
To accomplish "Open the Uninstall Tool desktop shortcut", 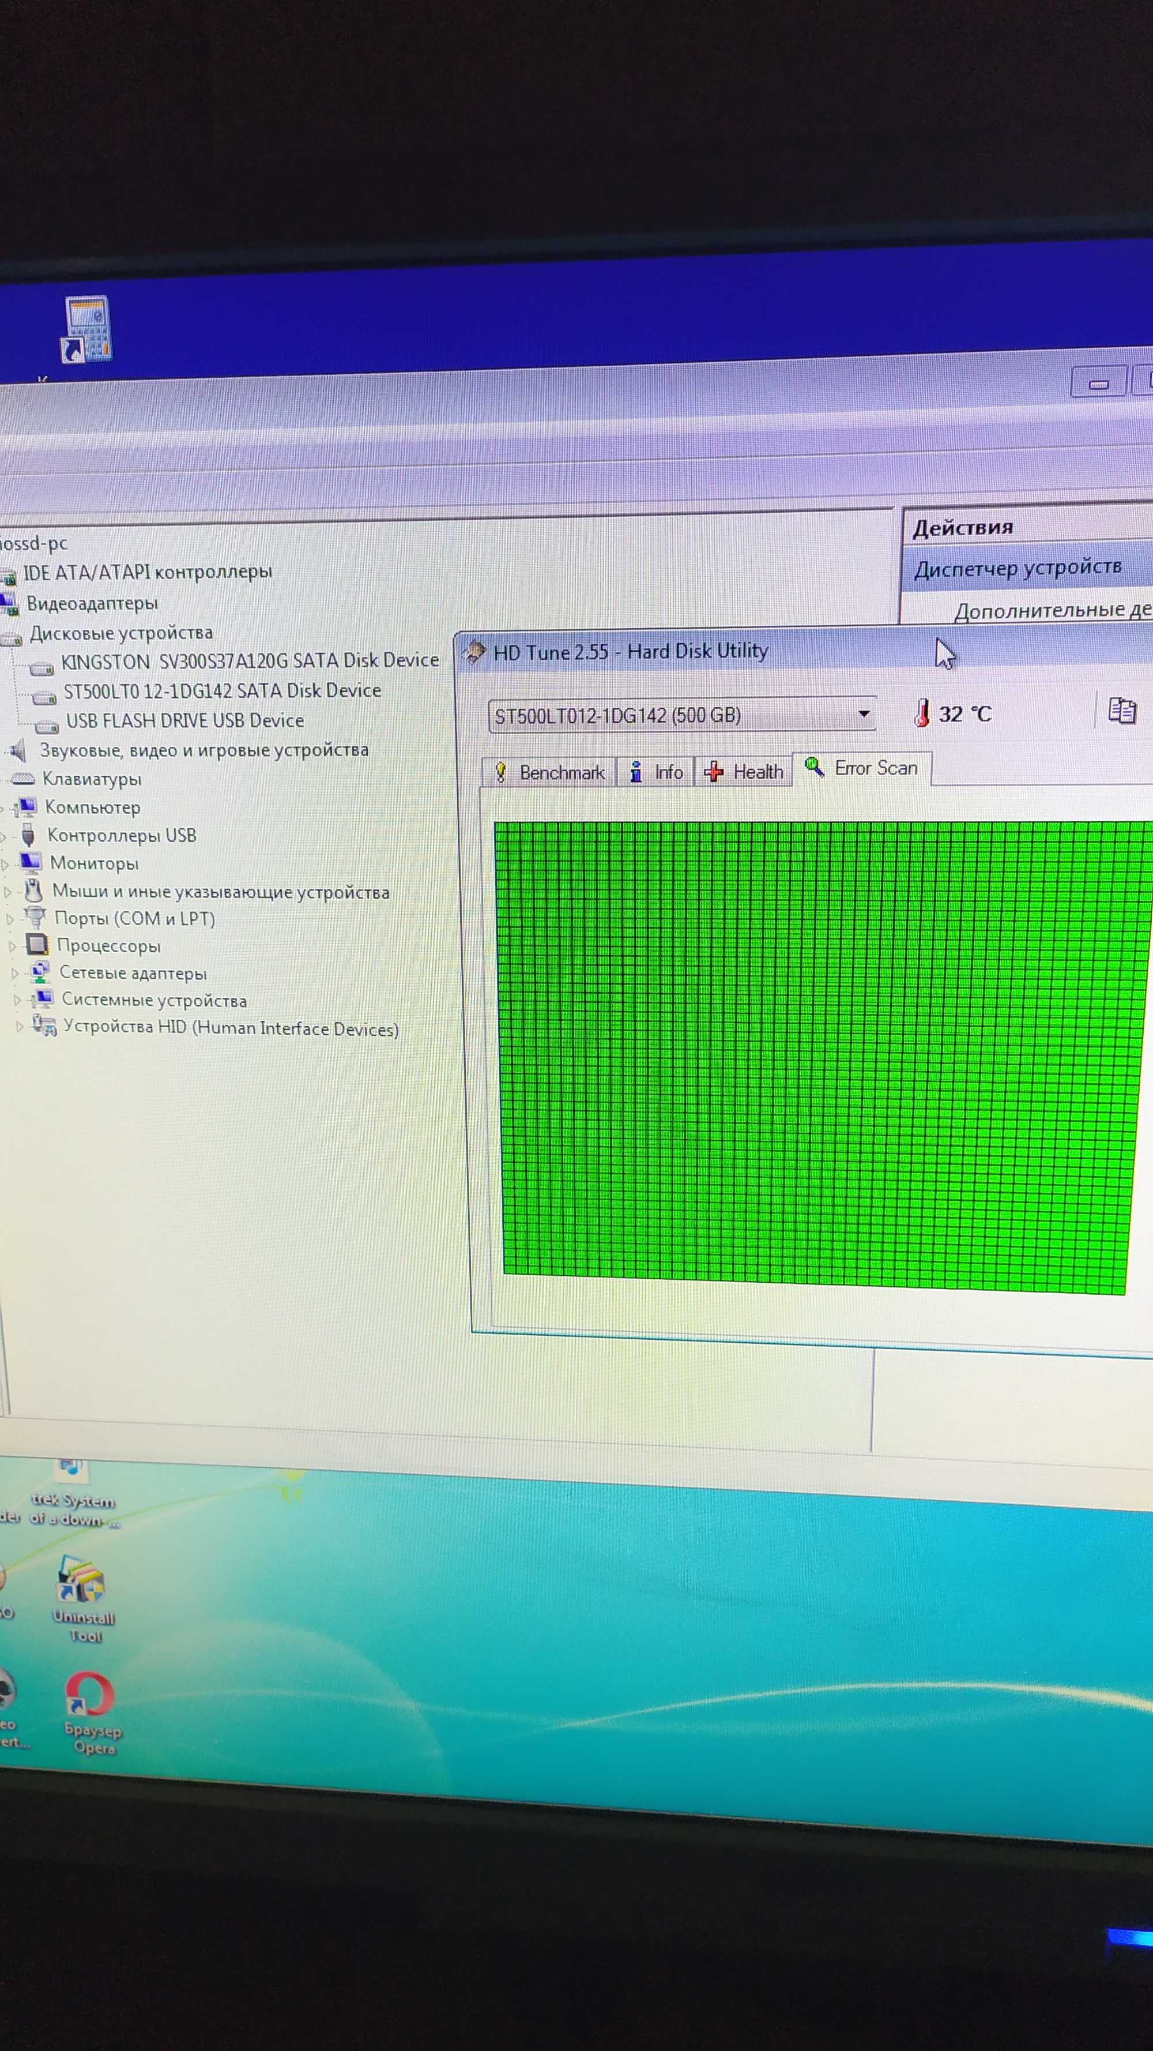I will (82, 1601).
